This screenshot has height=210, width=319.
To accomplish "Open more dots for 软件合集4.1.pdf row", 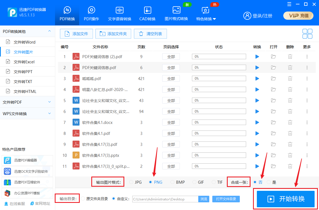I will tap(307, 133).
